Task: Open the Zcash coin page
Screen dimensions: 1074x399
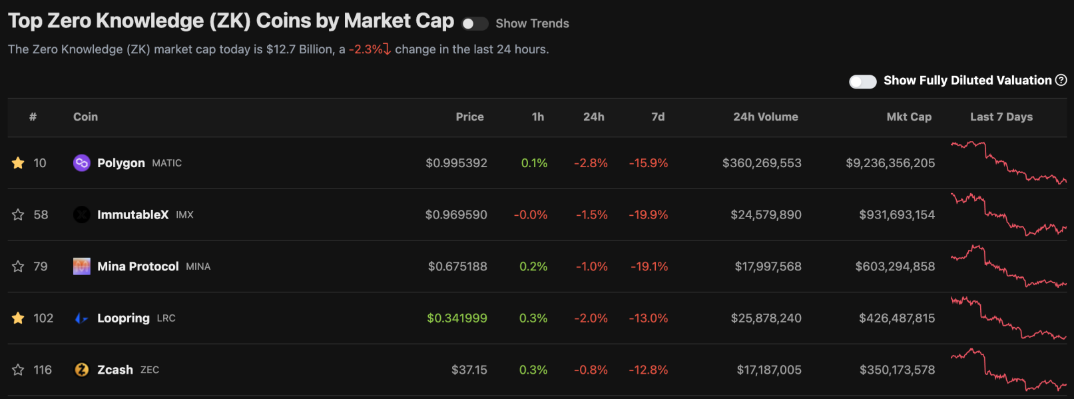Action: coord(115,370)
